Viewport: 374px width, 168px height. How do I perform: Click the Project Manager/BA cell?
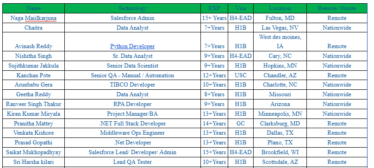(x=132, y=114)
